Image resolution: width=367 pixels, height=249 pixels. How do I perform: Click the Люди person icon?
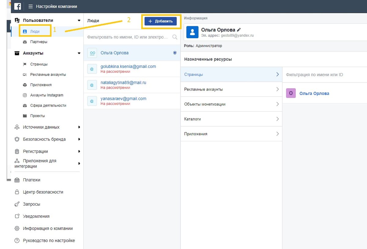coord(25,32)
